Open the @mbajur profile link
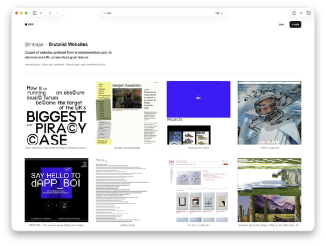 34,44
